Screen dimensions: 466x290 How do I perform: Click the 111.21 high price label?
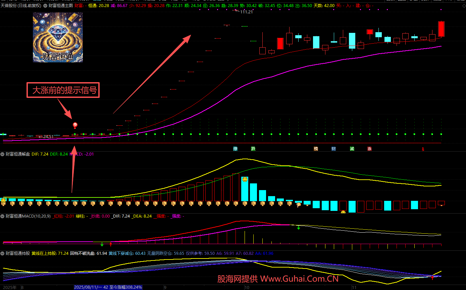246,12
